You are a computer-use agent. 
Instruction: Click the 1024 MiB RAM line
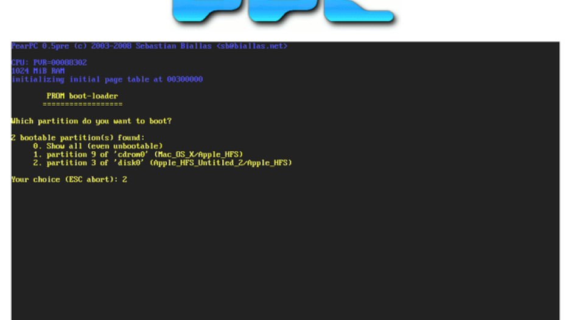(38, 71)
